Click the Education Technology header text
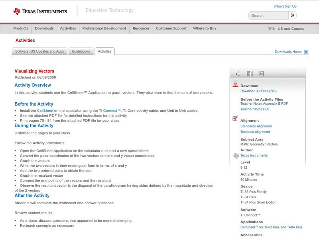 [110, 10]
